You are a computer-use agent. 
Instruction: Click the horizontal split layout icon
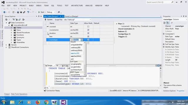coord(158,66)
